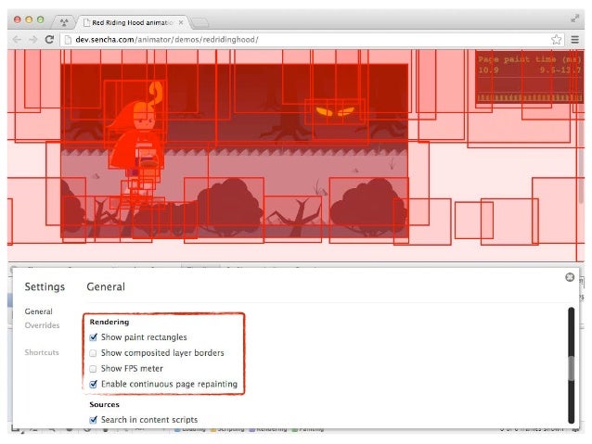Click the page icon in address bar
The width and height of the screenshot is (592, 444).
[x=68, y=40]
